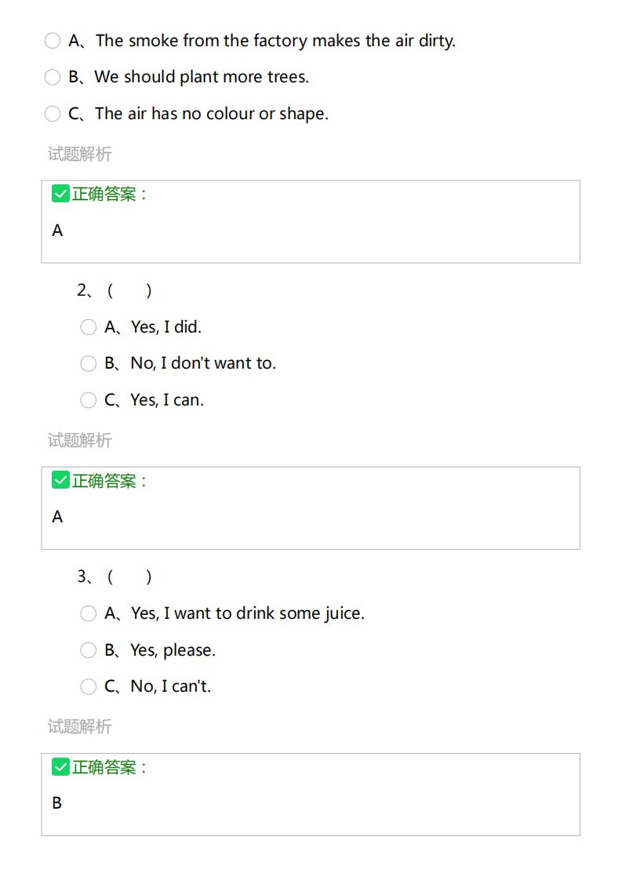Viewport: 622px width, 880px height.
Task: Pick the 'Yes, please.' answer option
Action: pos(88,650)
